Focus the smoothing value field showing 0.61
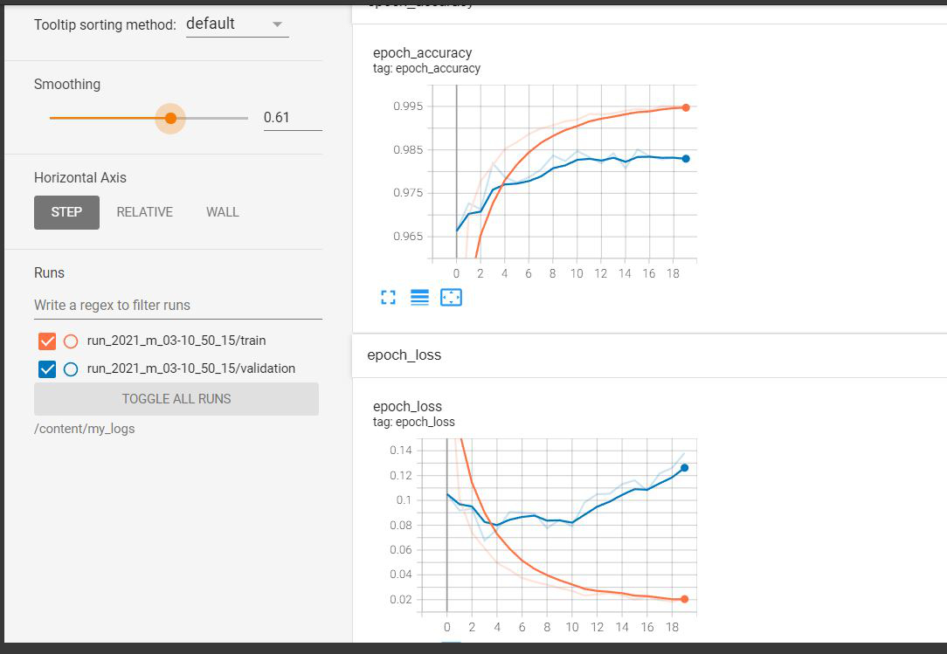The height and width of the screenshot is (654, 947). [x=292, y=118]
